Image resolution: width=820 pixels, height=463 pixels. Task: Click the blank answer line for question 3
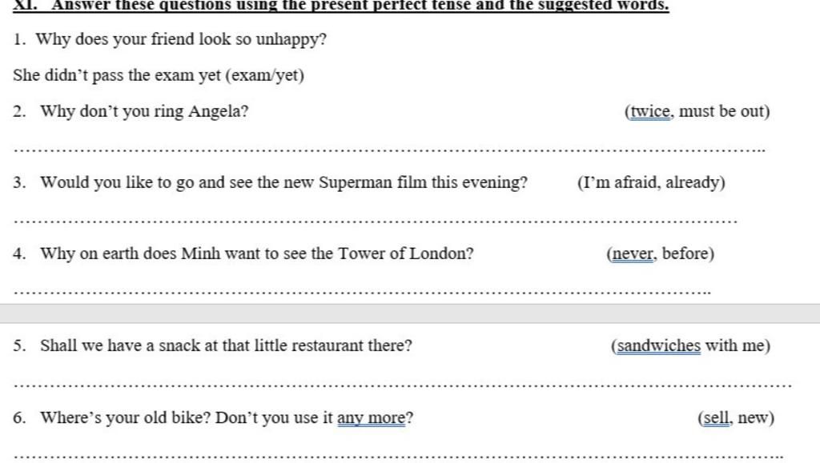[376, 222]
